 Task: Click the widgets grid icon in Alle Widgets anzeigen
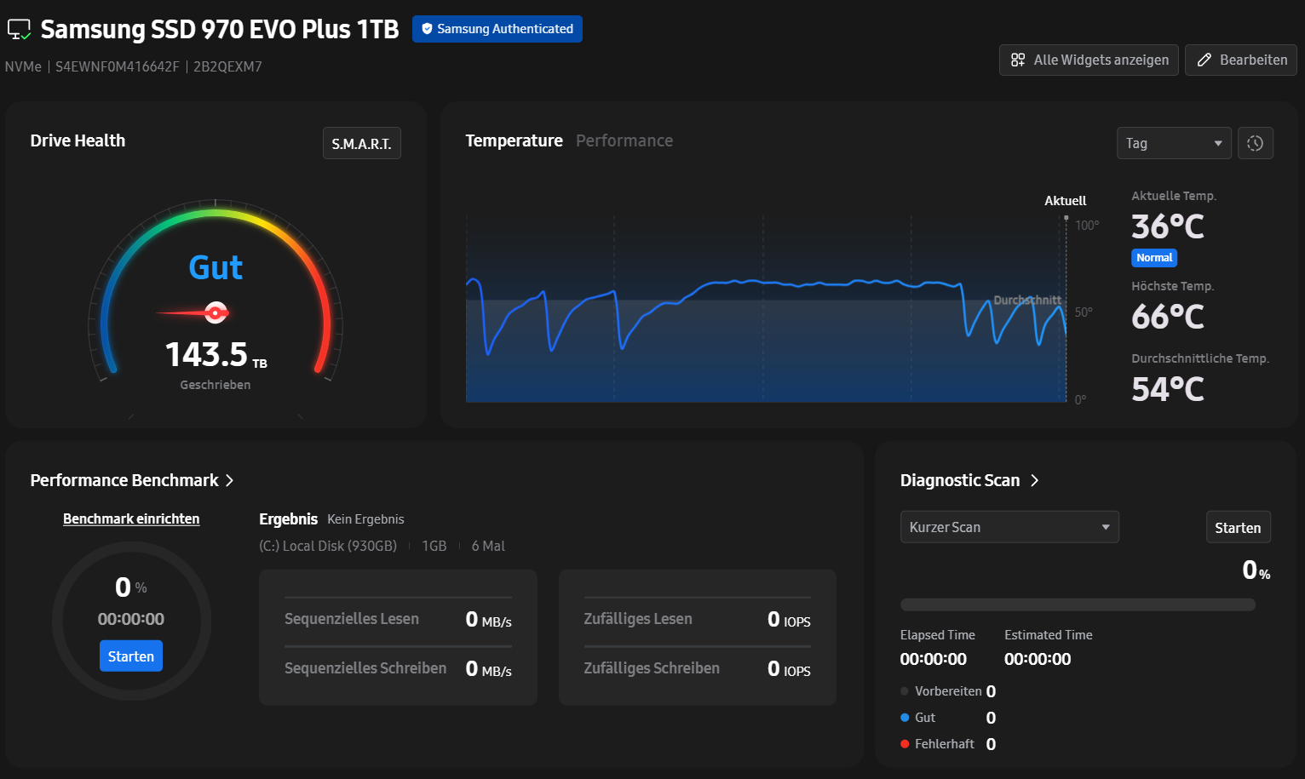click(1018, 60)
